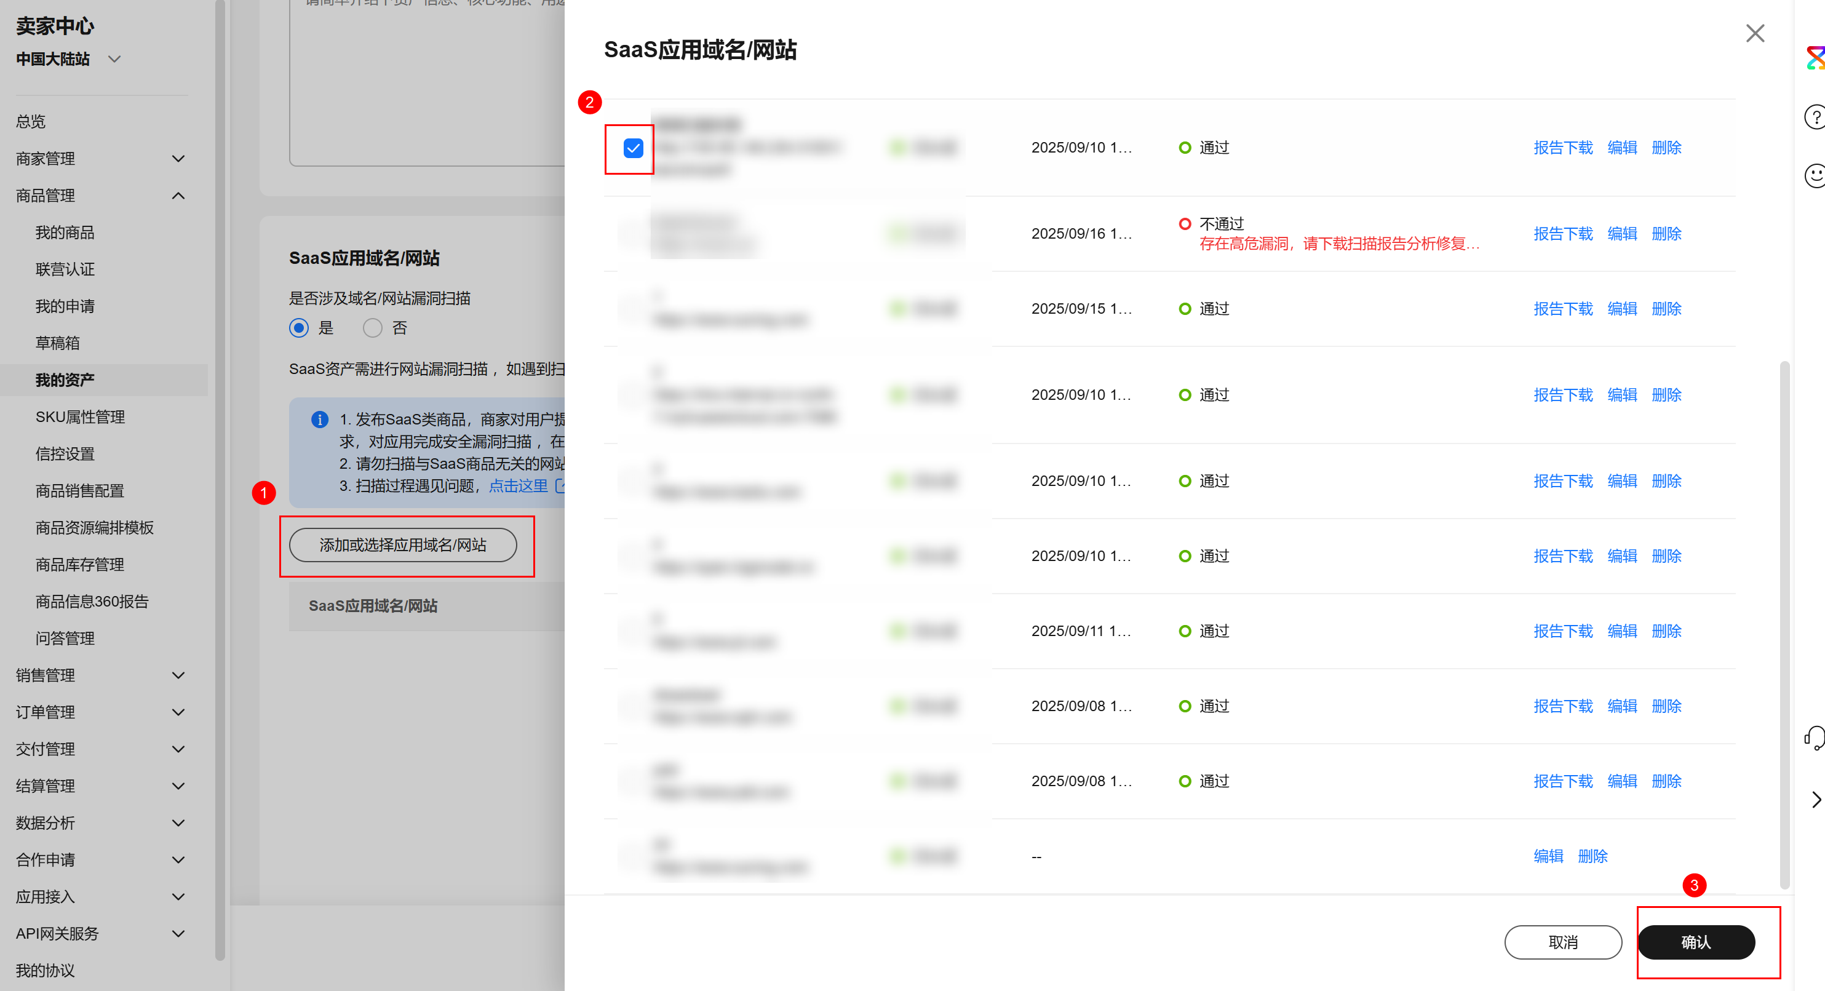
Task: Click the customer service headset icon
Action: (1815, 738)
